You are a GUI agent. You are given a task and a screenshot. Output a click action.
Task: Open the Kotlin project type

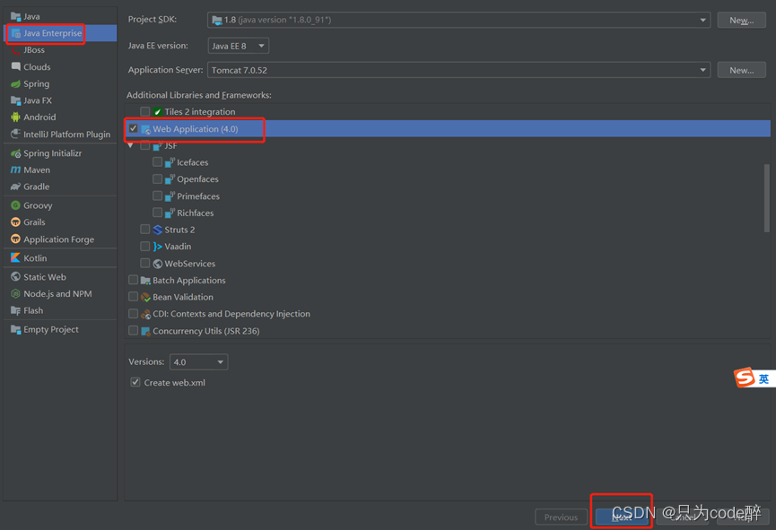(34, 258)
